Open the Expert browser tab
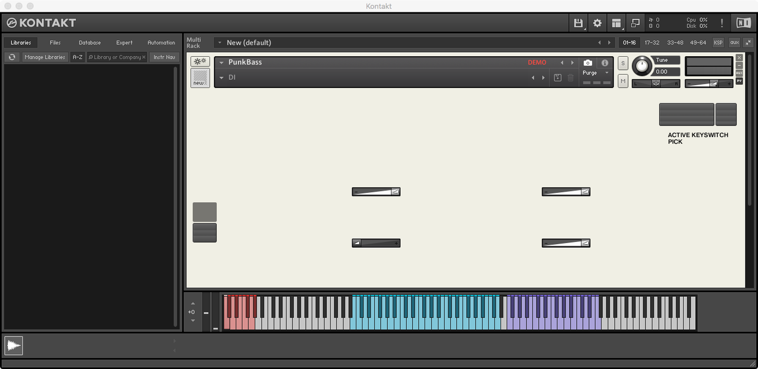Image resolution: width=758 pixels, height=369 pixels. [x=124, y=43]
